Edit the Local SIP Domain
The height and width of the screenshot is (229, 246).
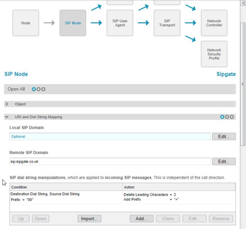[x=224, y=137]
